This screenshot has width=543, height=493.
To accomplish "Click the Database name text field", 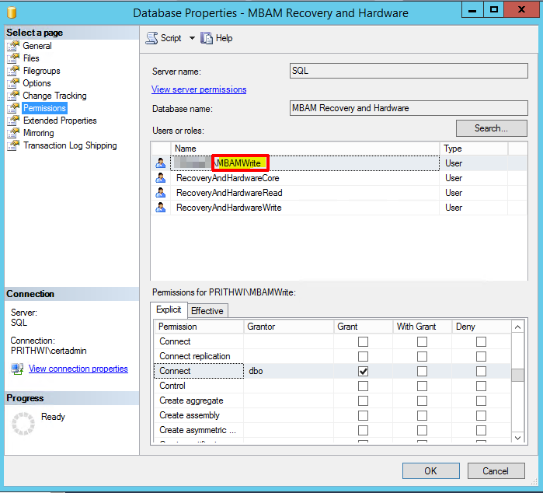I will [x=407, y=109].
